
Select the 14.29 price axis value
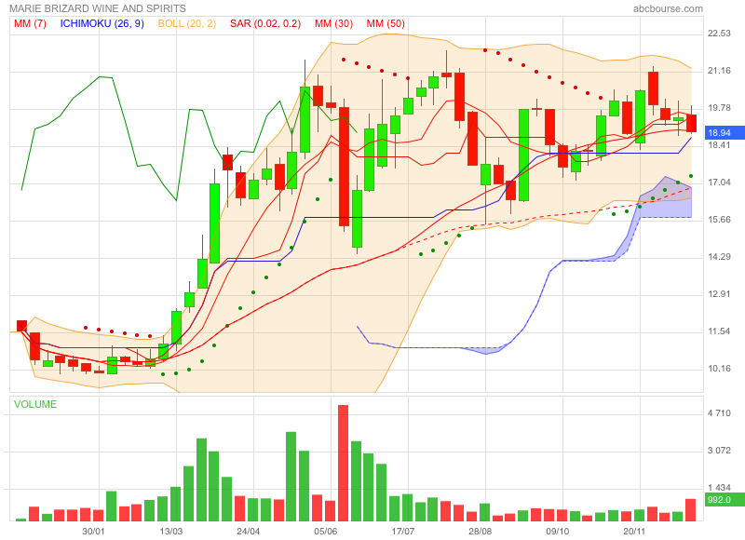click(719, 257)
